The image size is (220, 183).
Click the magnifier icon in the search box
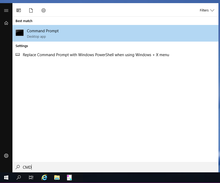pyautogui.click(x=18, y=167)
